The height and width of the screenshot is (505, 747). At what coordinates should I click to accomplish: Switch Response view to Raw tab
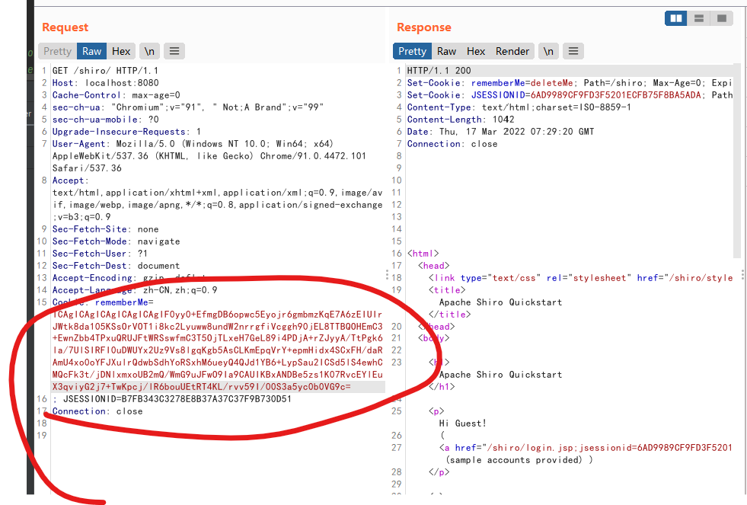[446, 51]
